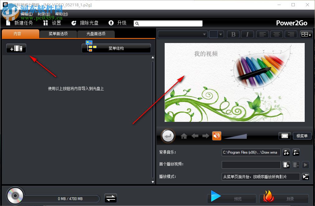Screen dimensions: 315x206
Task: Toggle italic text formatting
Action: 247,34
